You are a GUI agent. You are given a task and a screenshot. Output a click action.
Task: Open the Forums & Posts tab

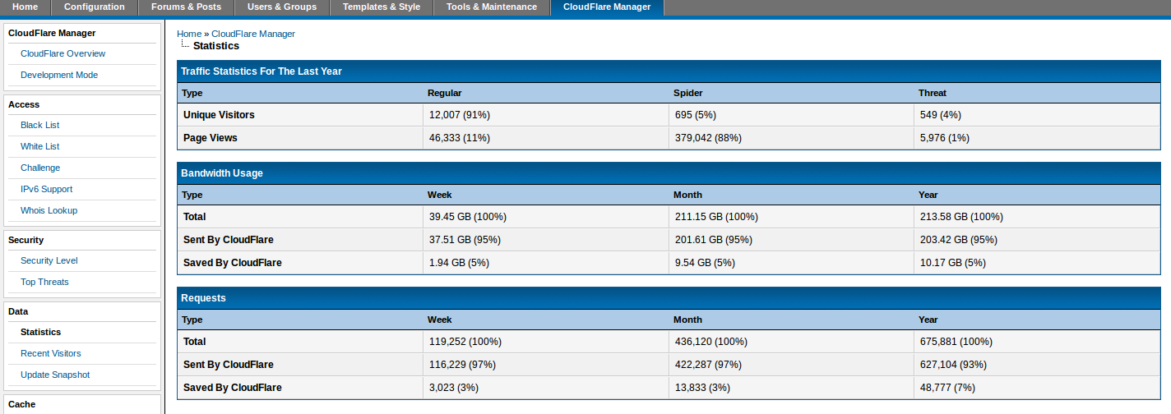click(x=186, y=7)
